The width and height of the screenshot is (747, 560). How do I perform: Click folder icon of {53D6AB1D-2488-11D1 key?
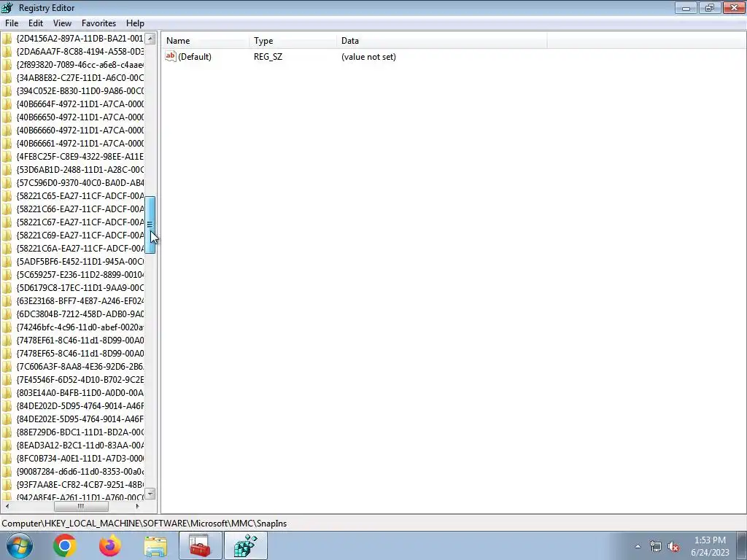click(7, 169)
